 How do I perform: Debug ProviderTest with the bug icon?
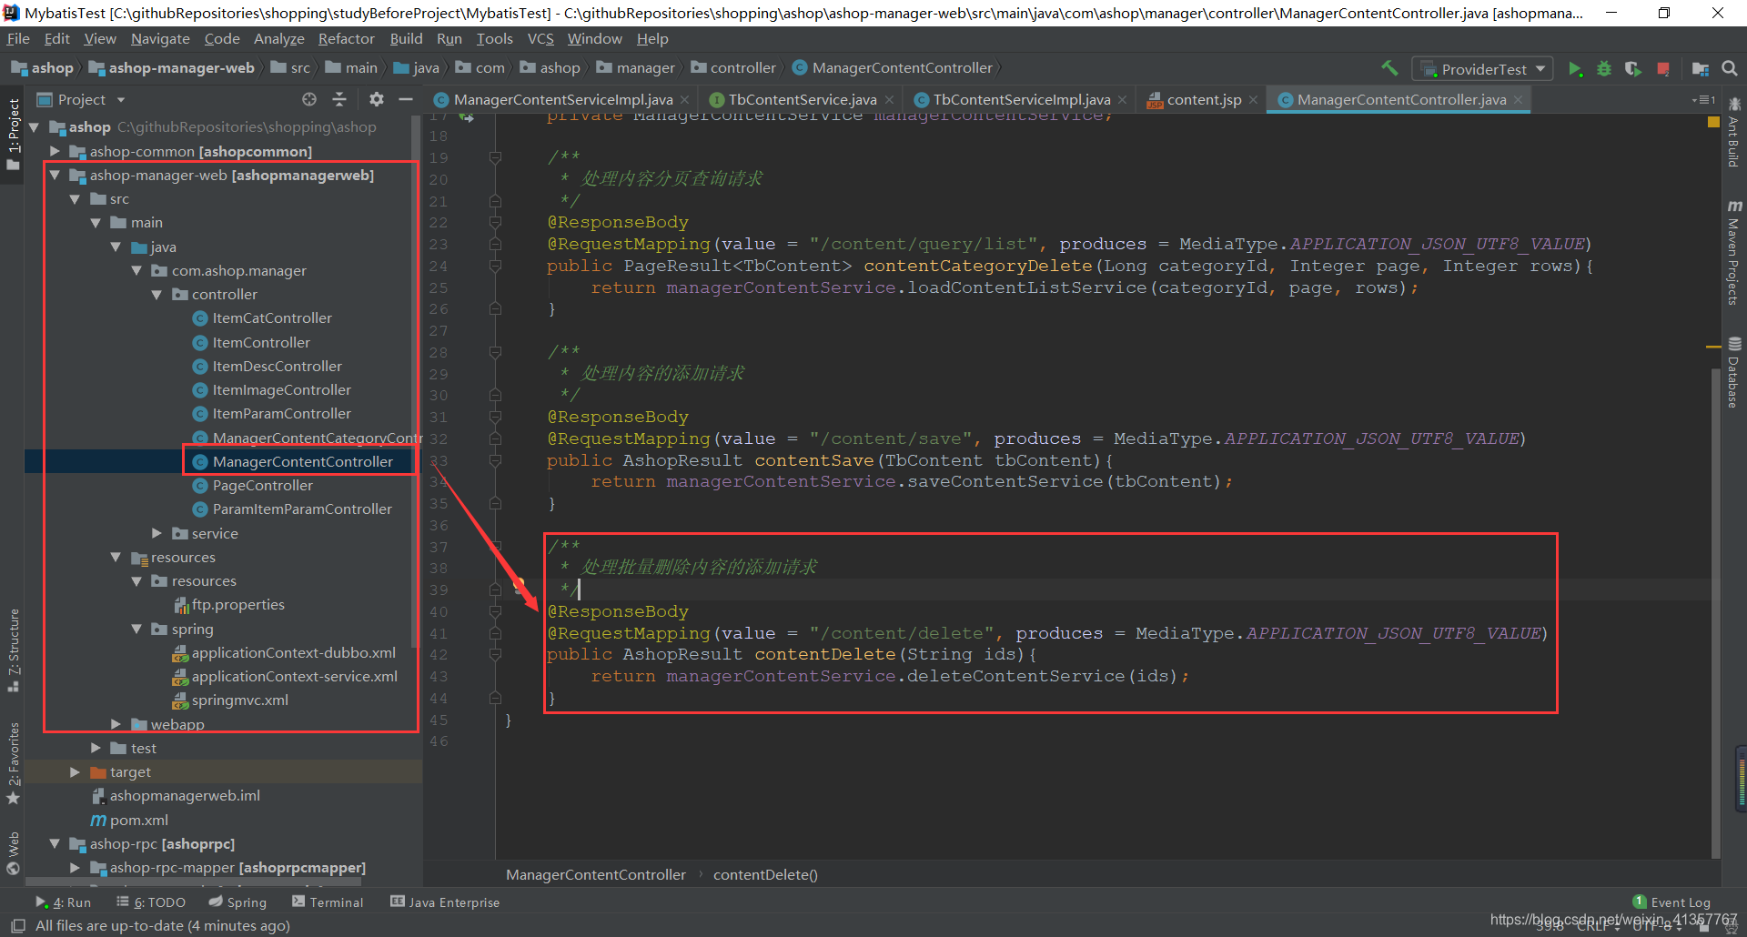[x=1604, y=68]
